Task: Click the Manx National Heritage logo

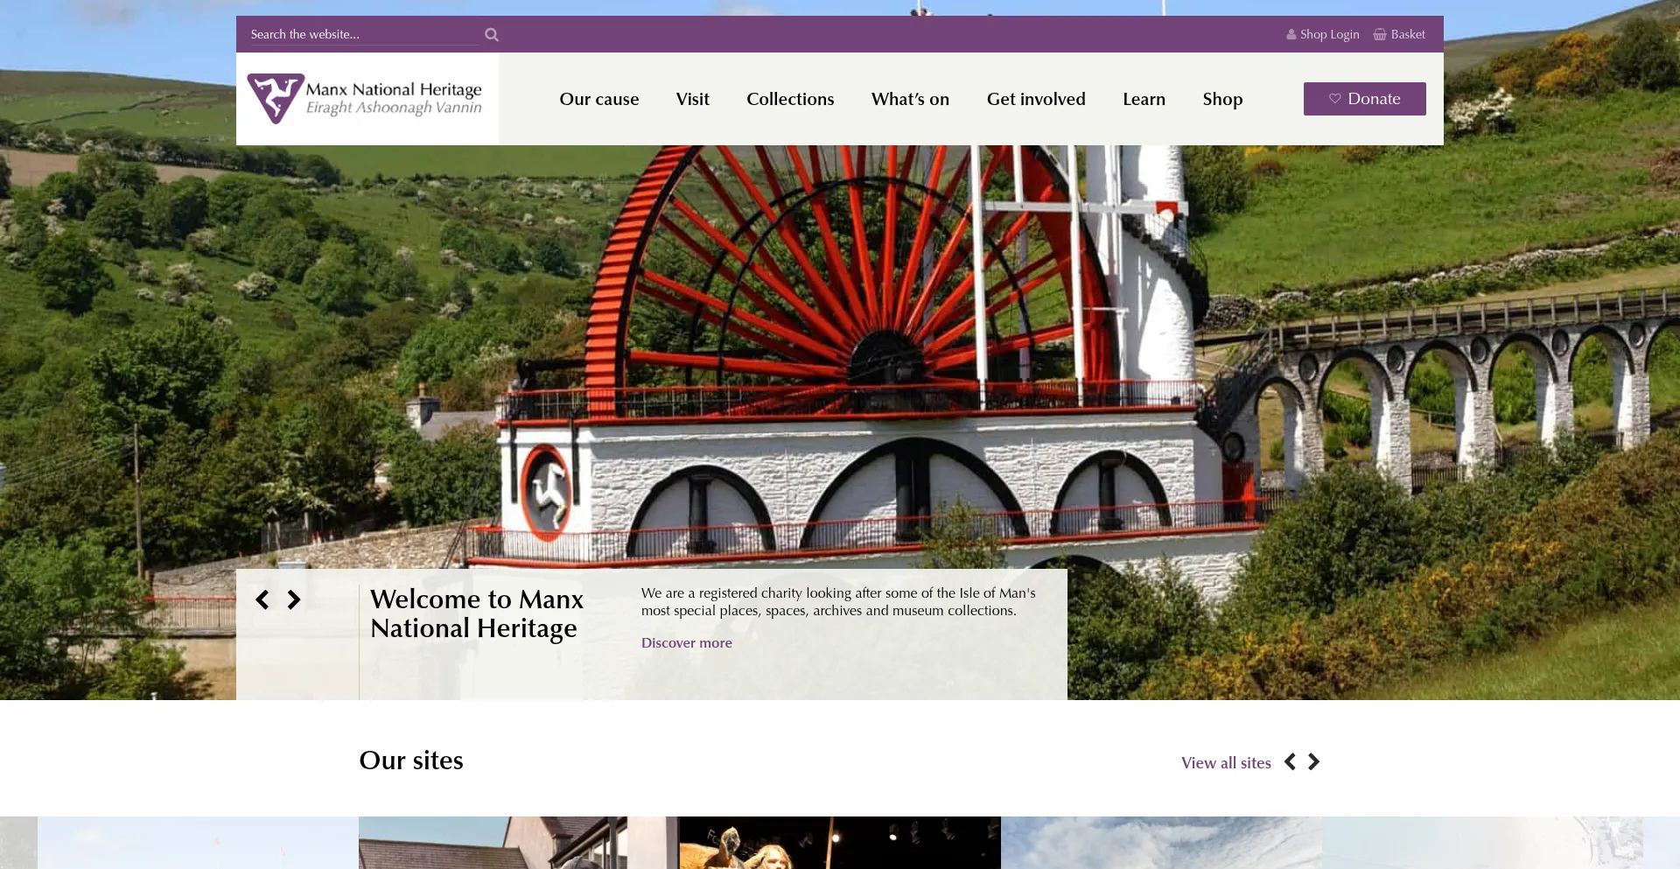Action: click(x=365, y=98)
